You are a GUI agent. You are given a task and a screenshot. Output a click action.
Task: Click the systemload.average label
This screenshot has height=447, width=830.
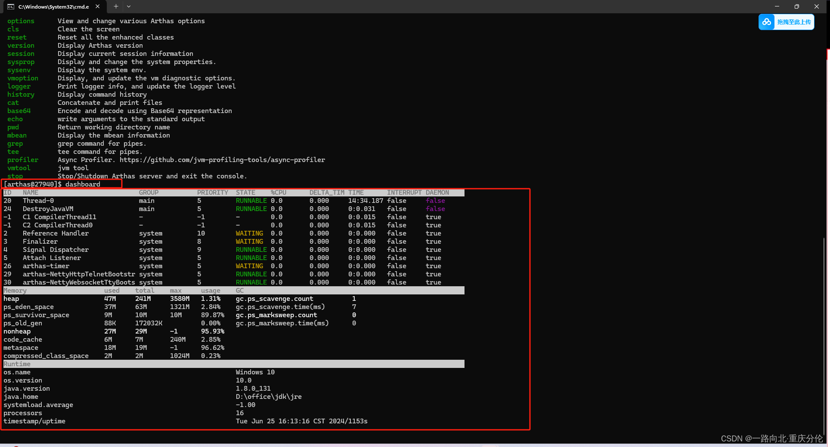pos(38,405)
